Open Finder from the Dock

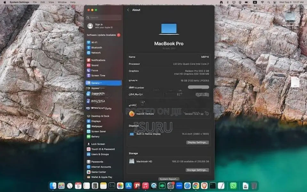[53, 186]
